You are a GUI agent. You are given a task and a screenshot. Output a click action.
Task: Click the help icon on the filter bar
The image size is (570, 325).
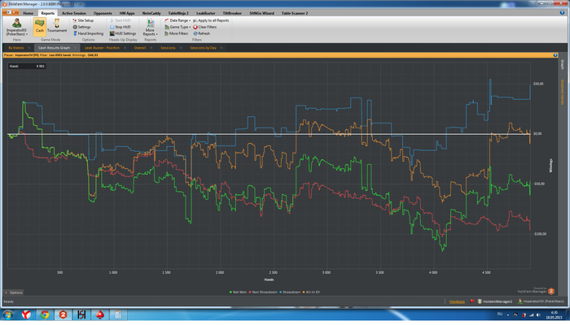555,55
